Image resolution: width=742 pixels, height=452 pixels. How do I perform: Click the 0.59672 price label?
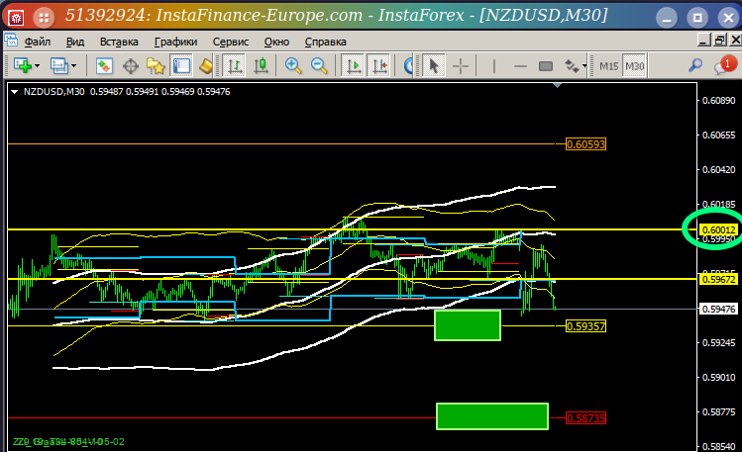(719, 279)
